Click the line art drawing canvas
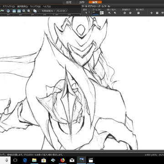Image resolution: width=164 pixels, height=164 pixels. click(x=82, y=83)
